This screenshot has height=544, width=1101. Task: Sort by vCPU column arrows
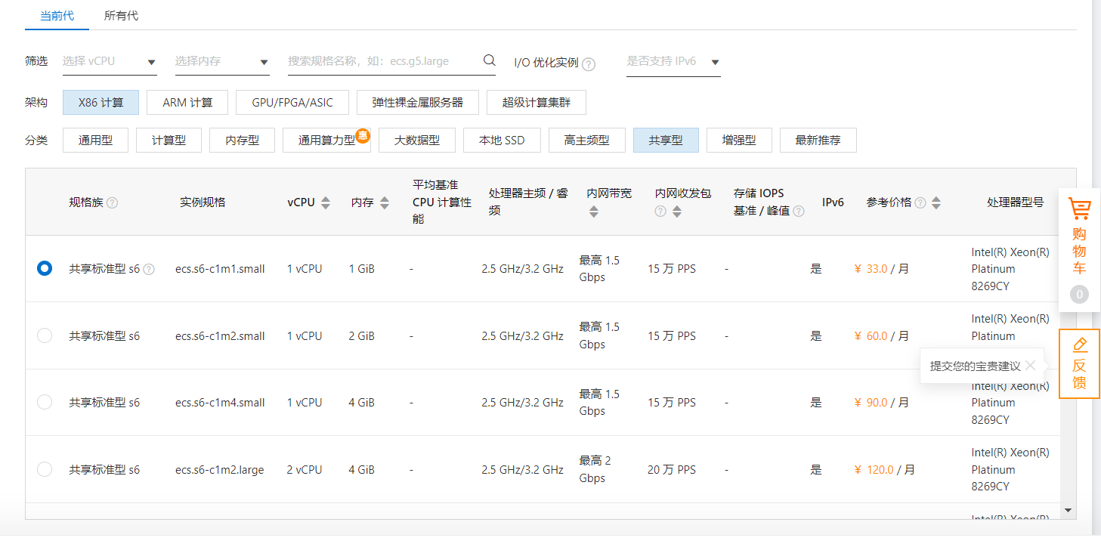coord(326,202)
